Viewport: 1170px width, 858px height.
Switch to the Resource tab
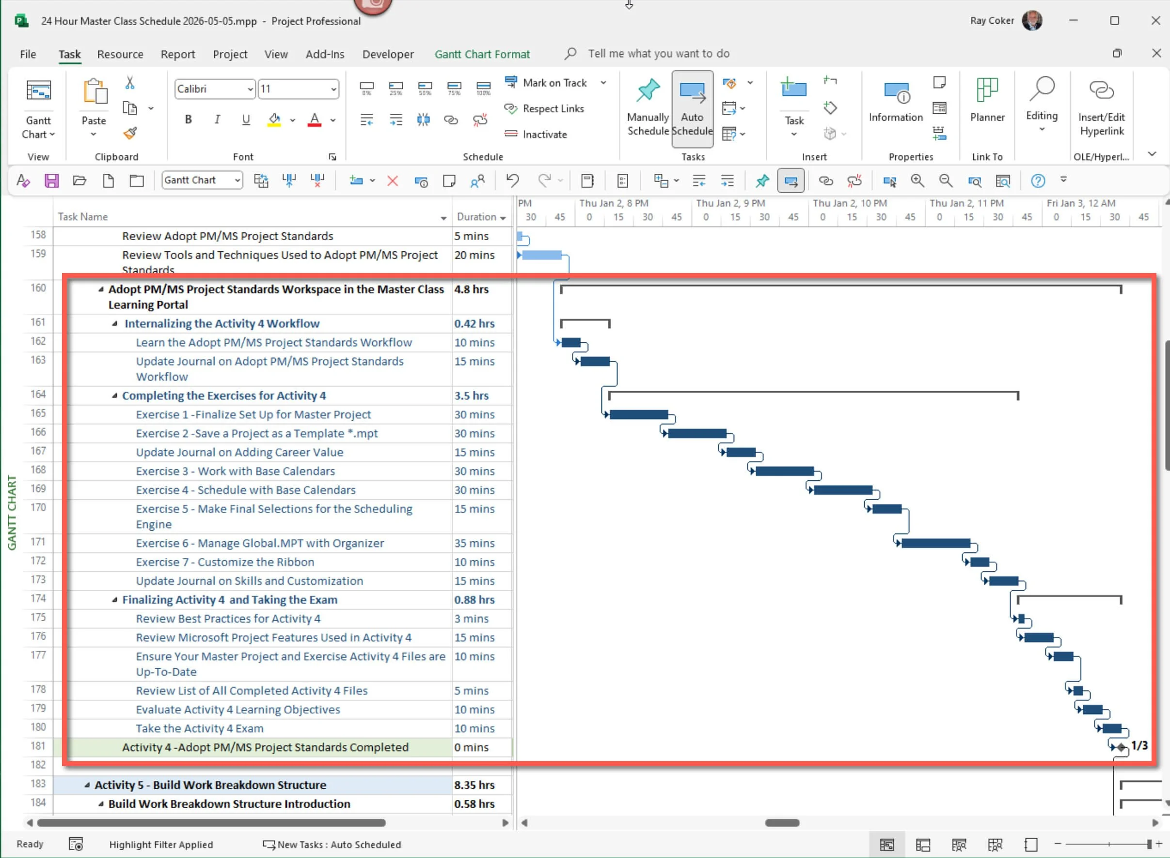120,54
